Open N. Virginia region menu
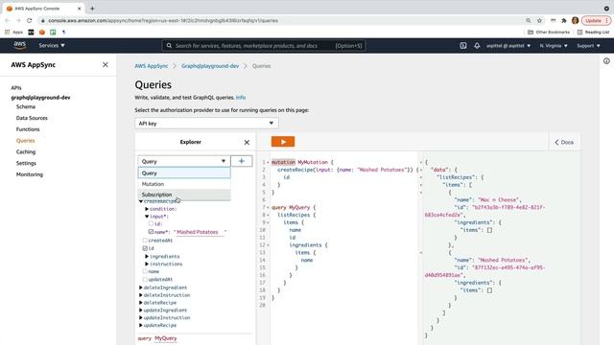The height and width of the screenshot is (345, 614). tap(554, 46)
